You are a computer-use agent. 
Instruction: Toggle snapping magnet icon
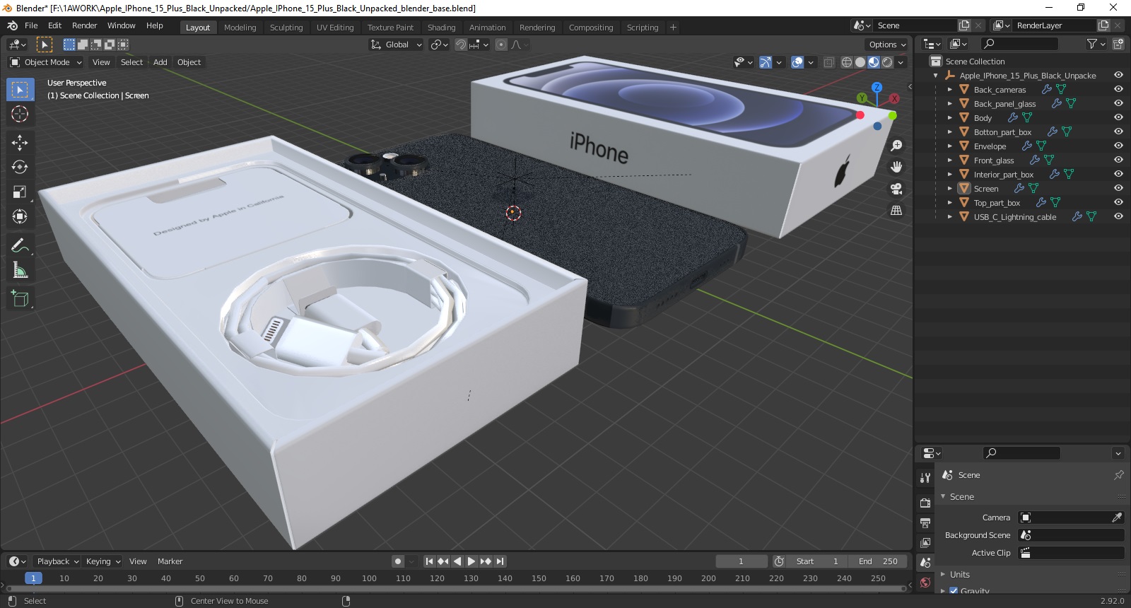[461, 45]
